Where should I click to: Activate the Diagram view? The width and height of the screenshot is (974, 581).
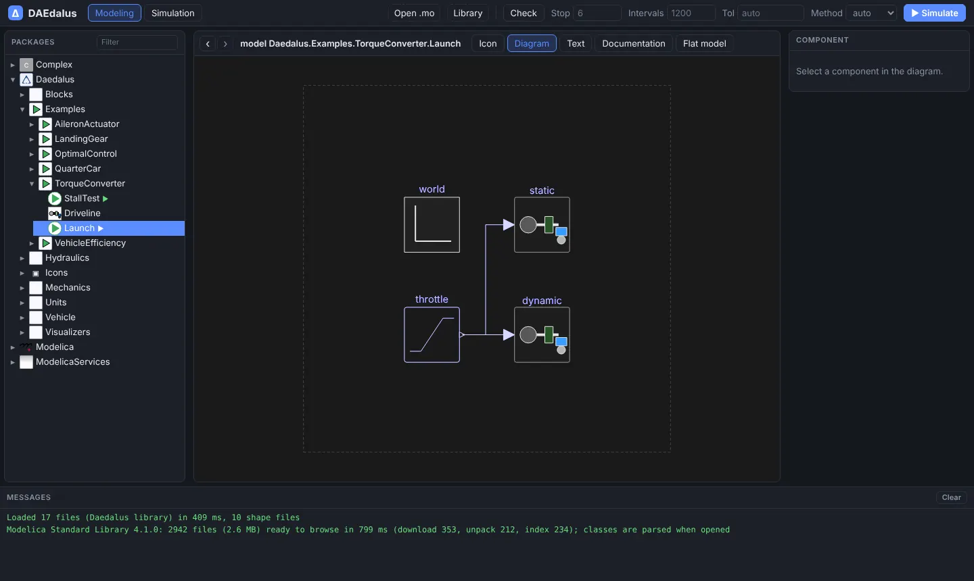coord(532,43)
